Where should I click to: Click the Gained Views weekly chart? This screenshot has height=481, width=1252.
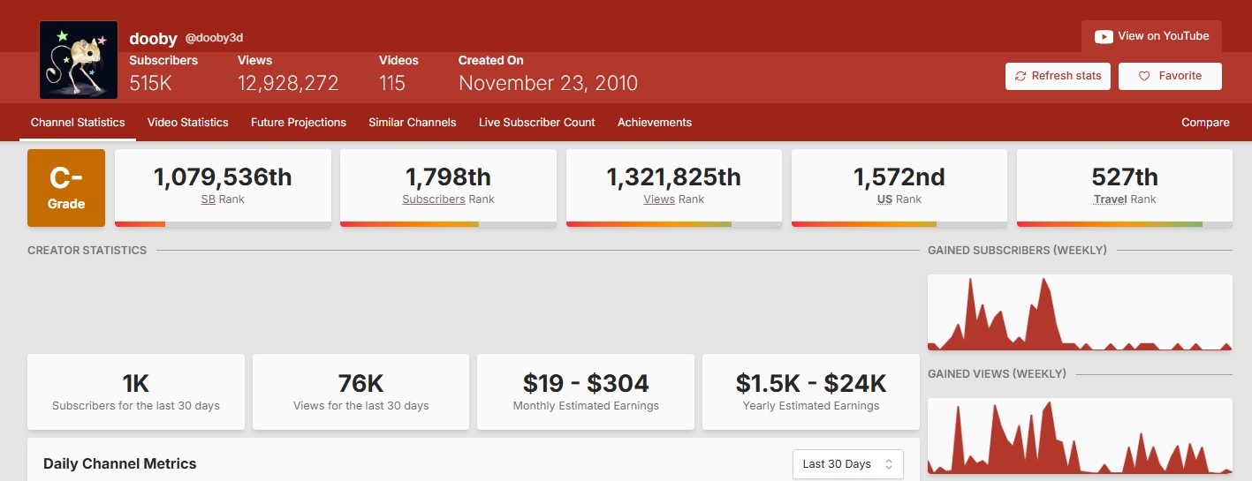[1080, 436]
